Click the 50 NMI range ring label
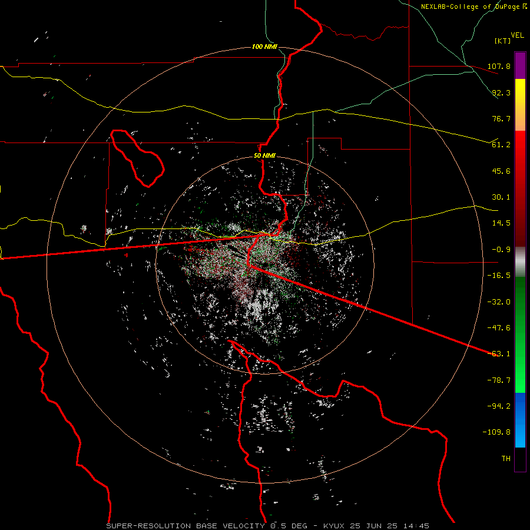The image size is (530, 530). 264,155
